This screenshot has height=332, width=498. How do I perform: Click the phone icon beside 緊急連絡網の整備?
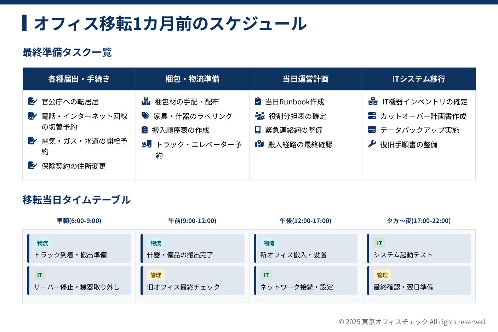[x=258, y=130]
